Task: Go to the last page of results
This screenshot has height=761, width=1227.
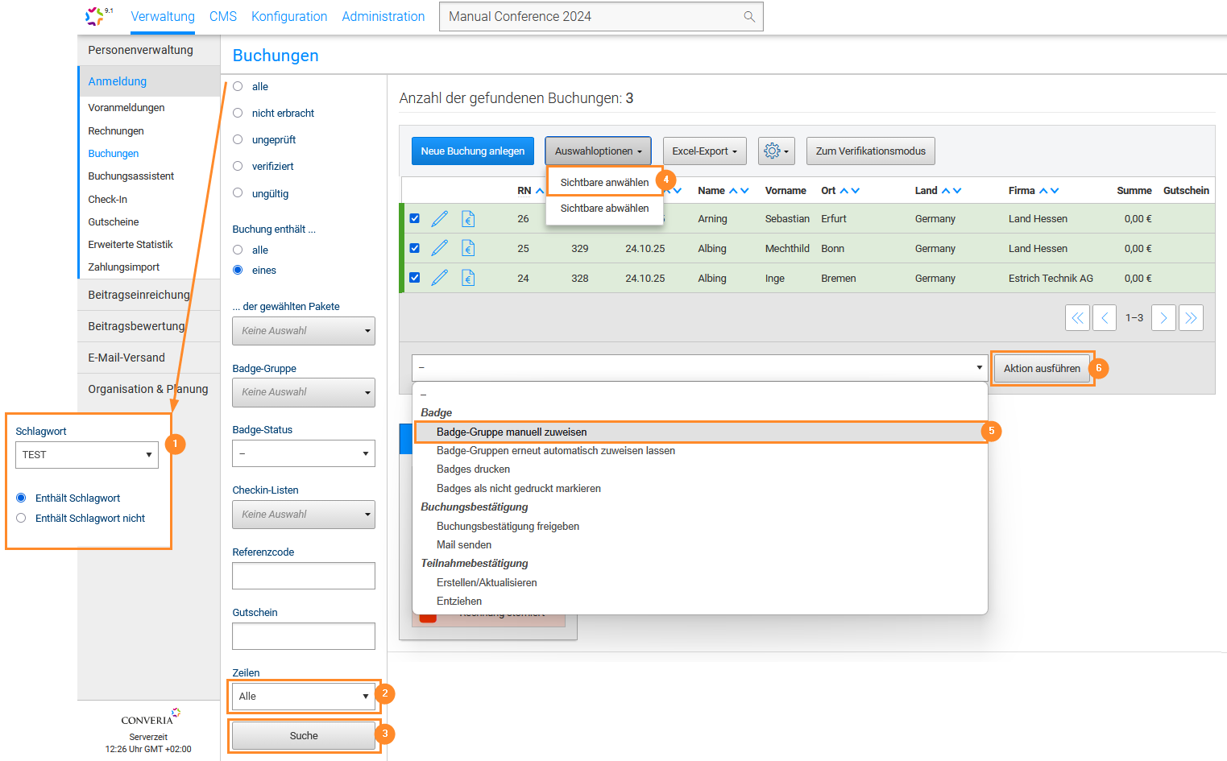Action: coord(1191,318)
